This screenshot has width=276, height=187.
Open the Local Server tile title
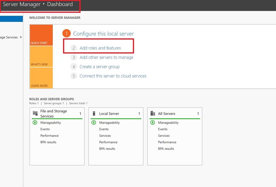(x=109, y=114)
